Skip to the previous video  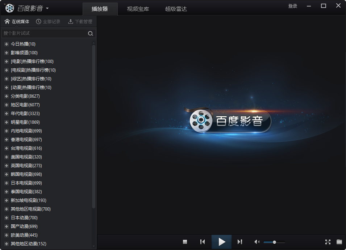(x=203, y=242)
